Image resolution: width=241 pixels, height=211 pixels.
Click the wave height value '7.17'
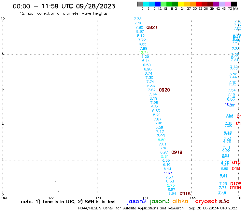pyautogui.click(x=160, y=131)
